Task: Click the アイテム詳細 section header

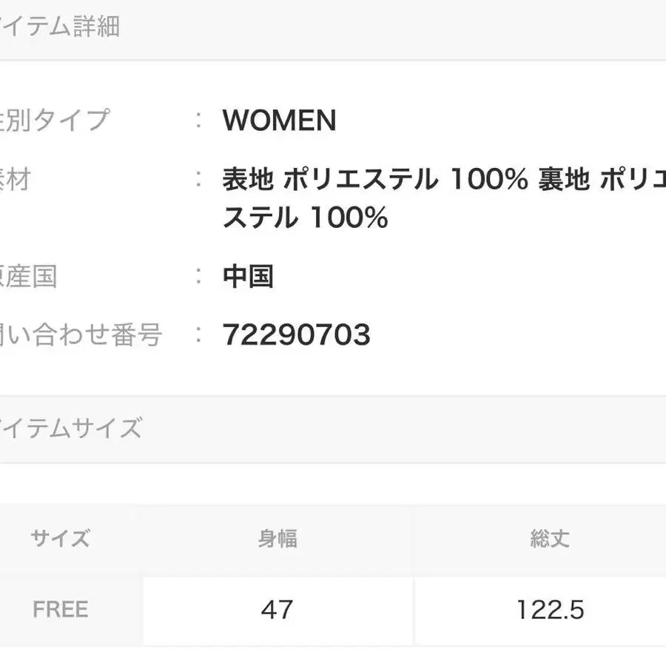Action: (59, 28)
